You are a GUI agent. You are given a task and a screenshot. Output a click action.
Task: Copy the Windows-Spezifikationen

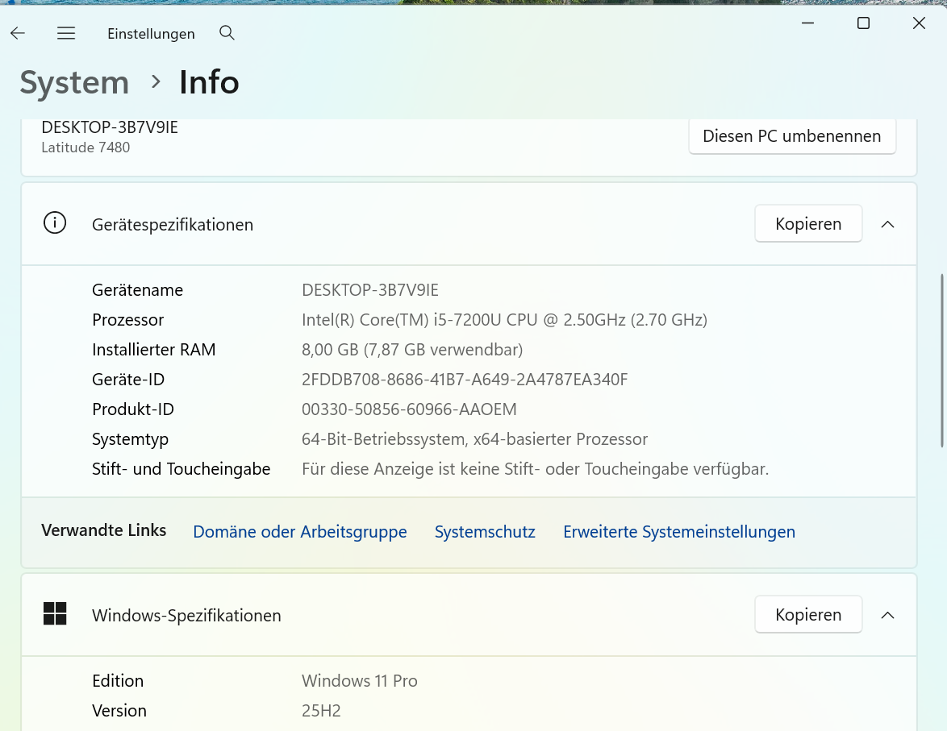(808, 614)
